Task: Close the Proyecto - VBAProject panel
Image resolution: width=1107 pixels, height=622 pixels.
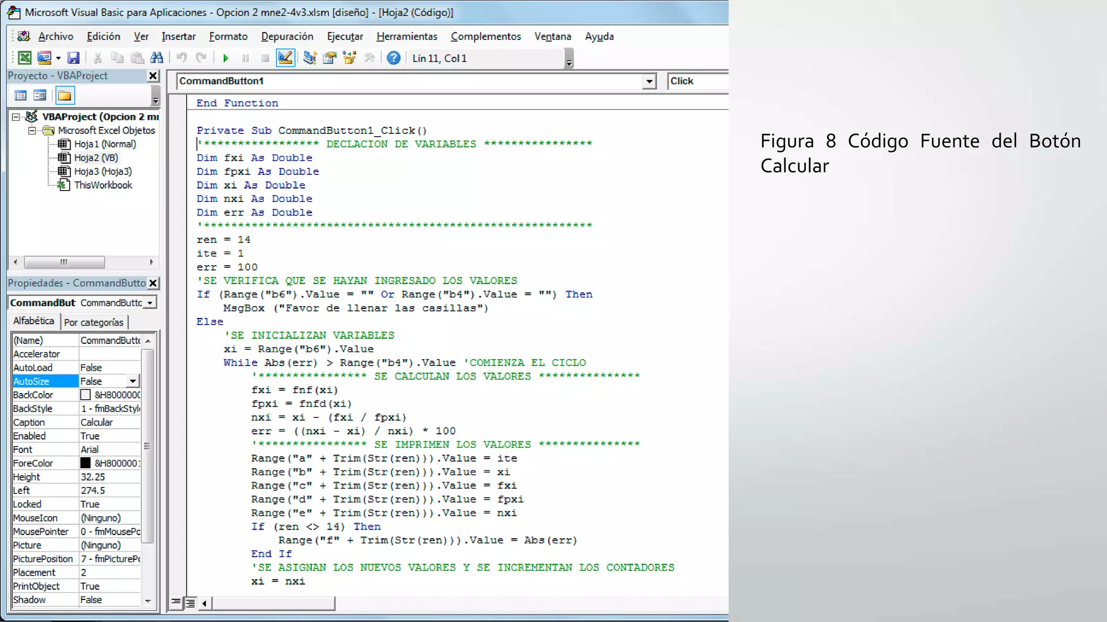Action: coord(154,76)
